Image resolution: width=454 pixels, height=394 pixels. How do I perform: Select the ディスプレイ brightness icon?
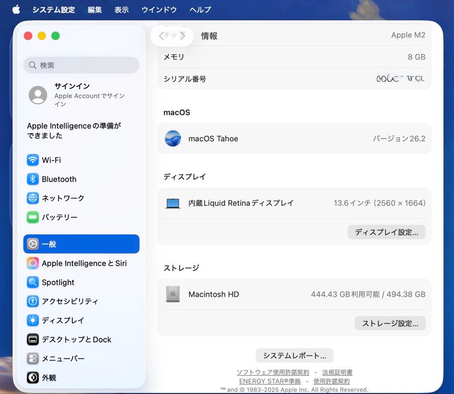(32, 320)
